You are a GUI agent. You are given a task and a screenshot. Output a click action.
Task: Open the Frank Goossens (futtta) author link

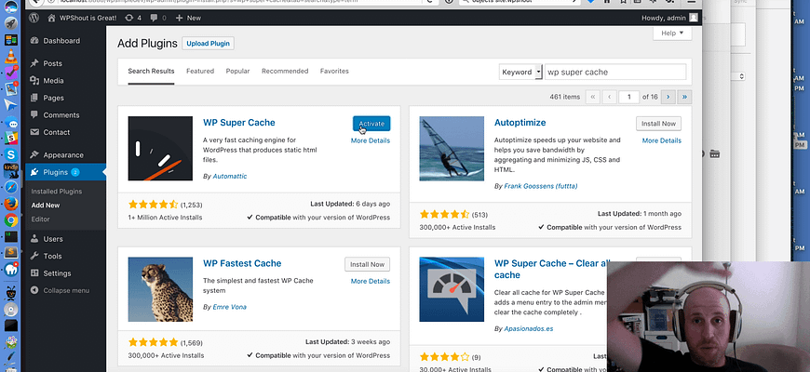tap(541, 186)
